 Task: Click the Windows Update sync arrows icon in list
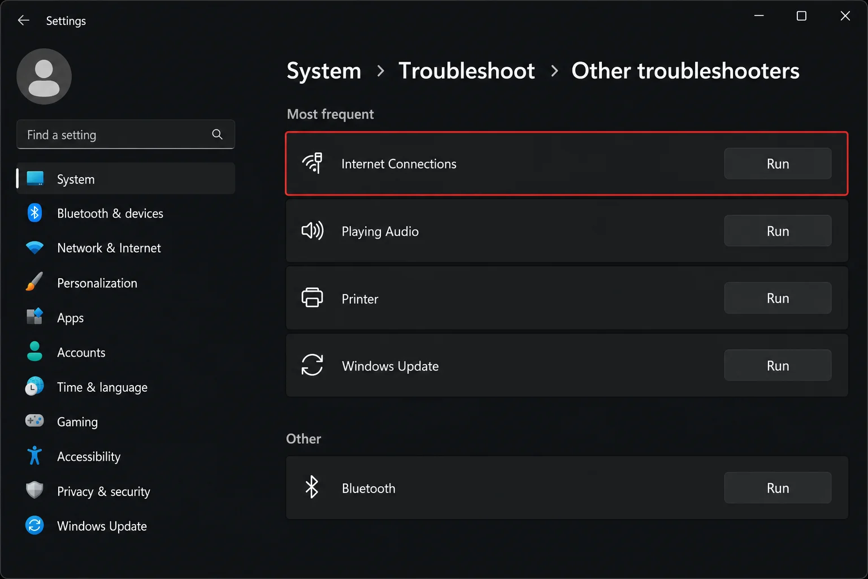click(x=312, y=365)
